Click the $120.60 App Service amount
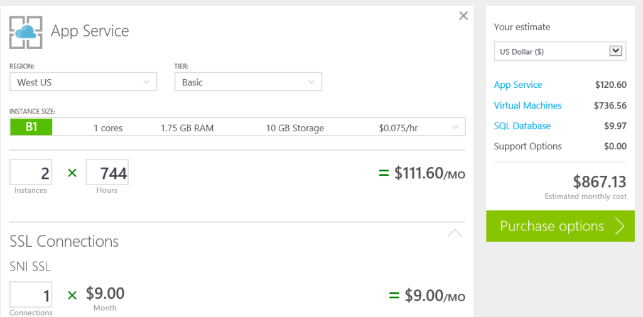643x317 pixels. pyautogui.click(x=611, y=85)
